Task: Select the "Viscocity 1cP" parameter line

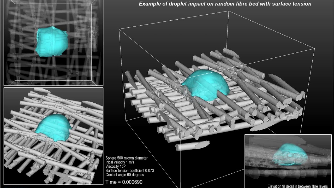Action: (x=115, y=166)
